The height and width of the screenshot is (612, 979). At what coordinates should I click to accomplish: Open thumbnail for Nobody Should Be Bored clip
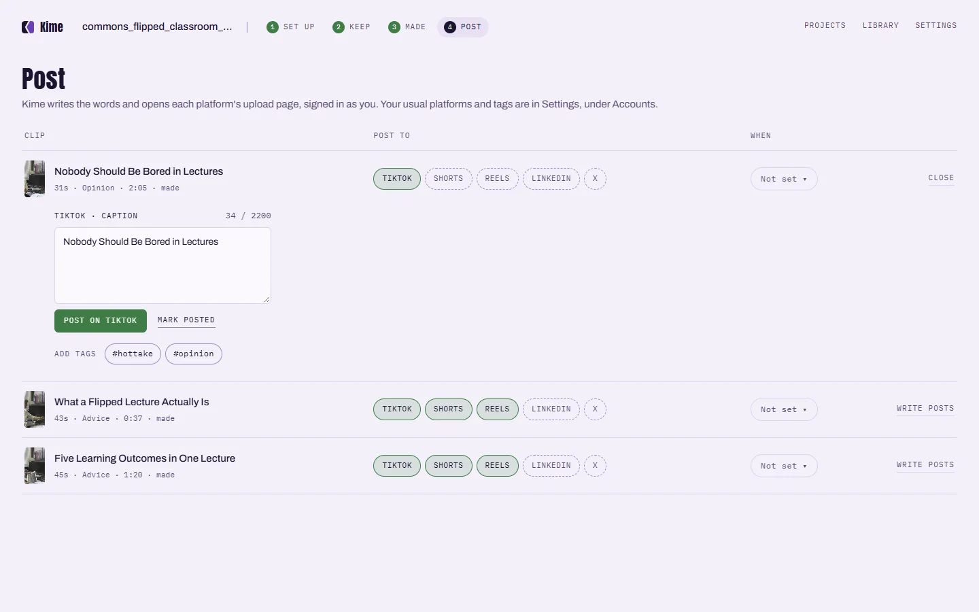35,179
